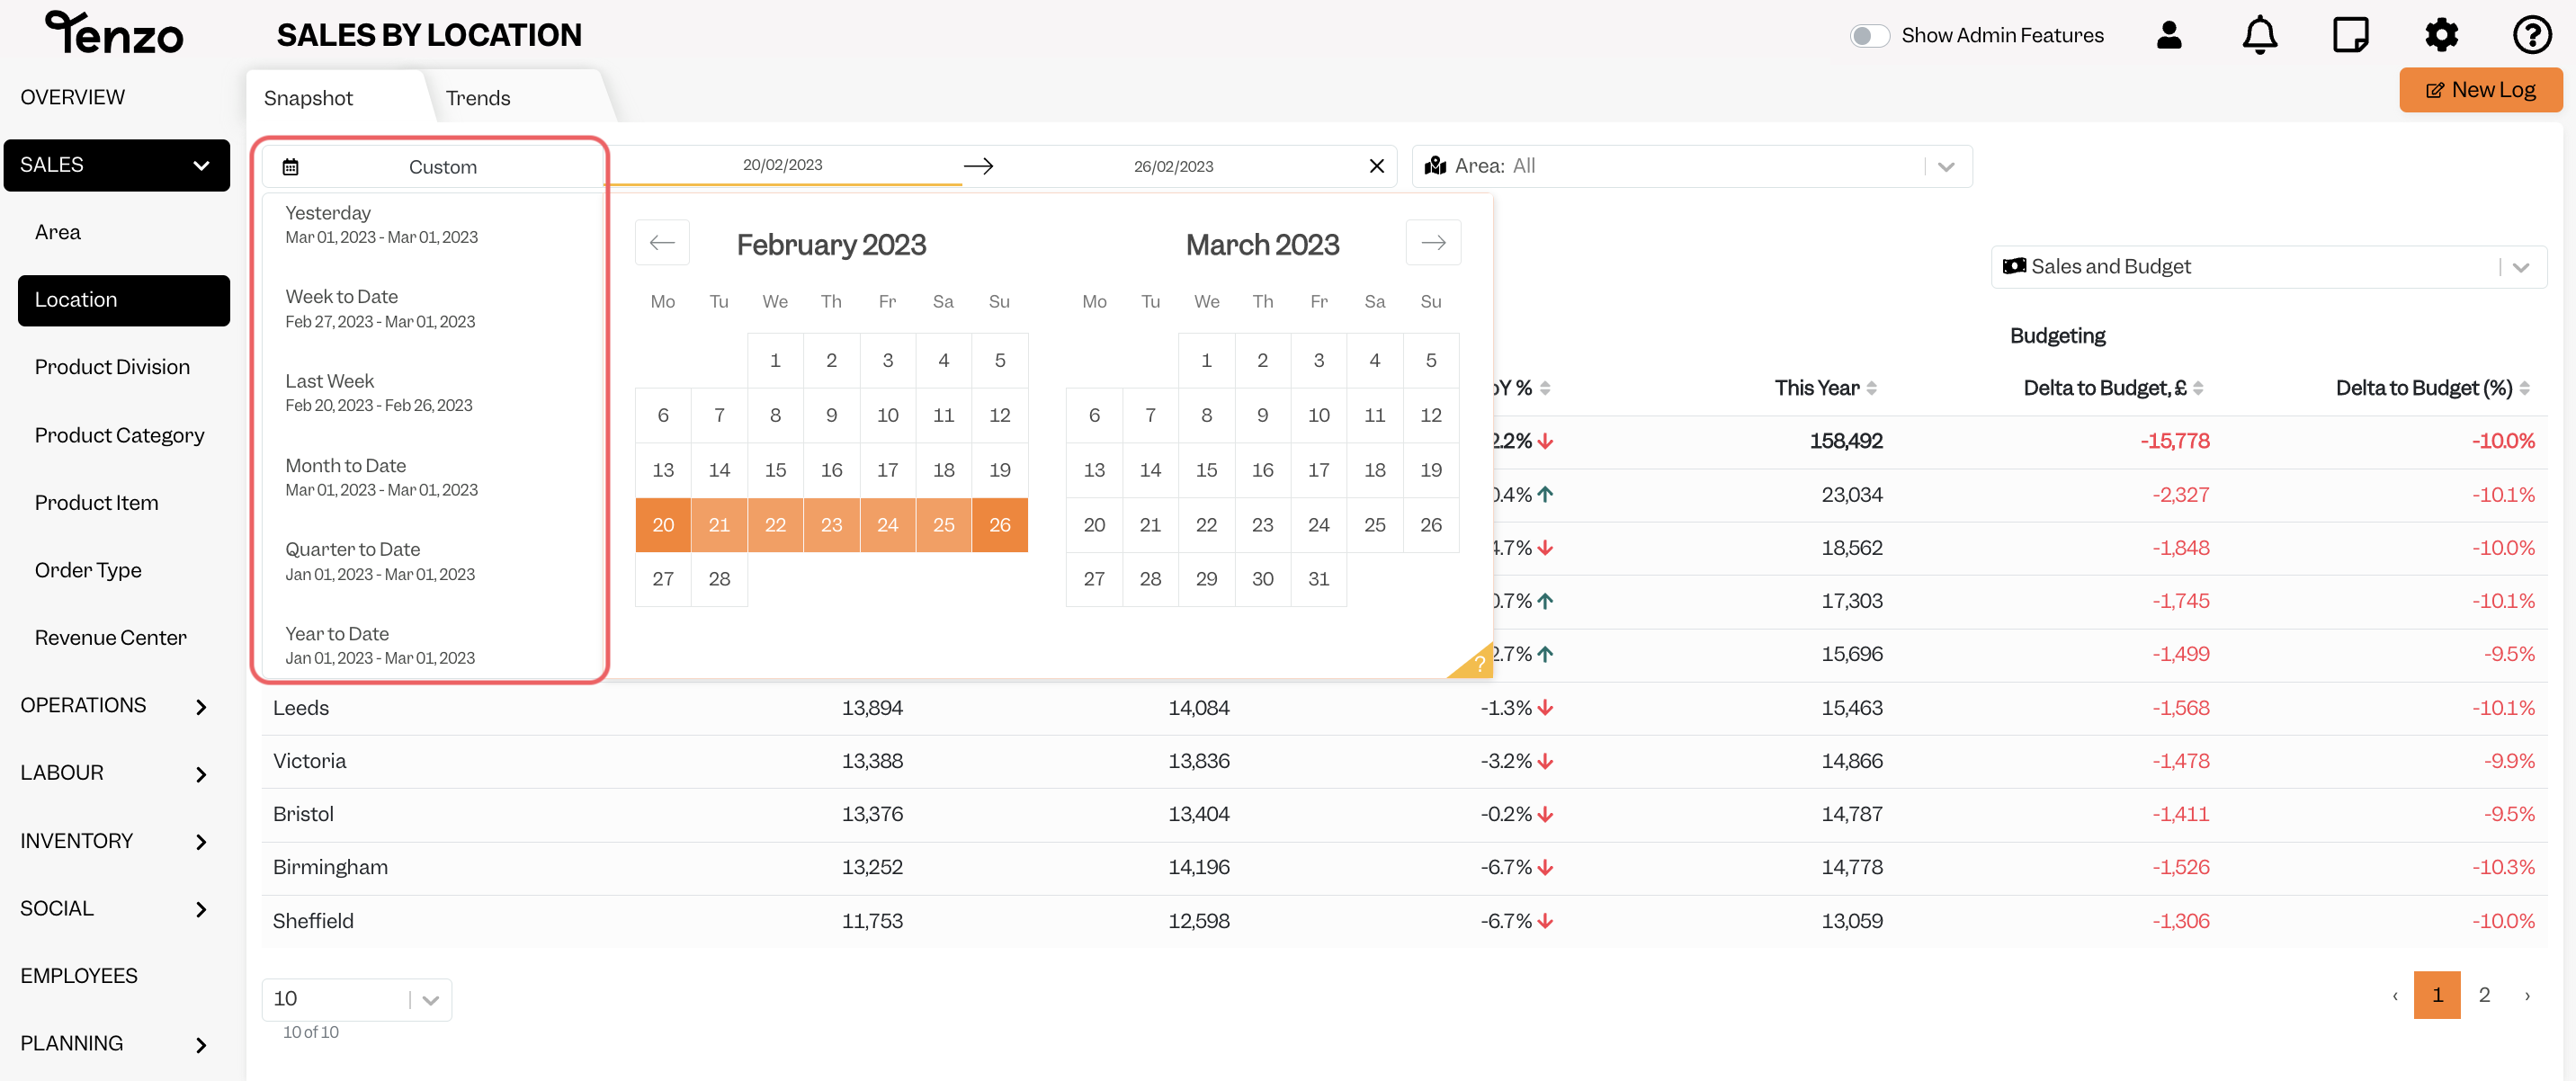Viewport: 2576px width, 1081px height.
Task: Expand the LABOUR sidebar section
Action: point(201,774)
